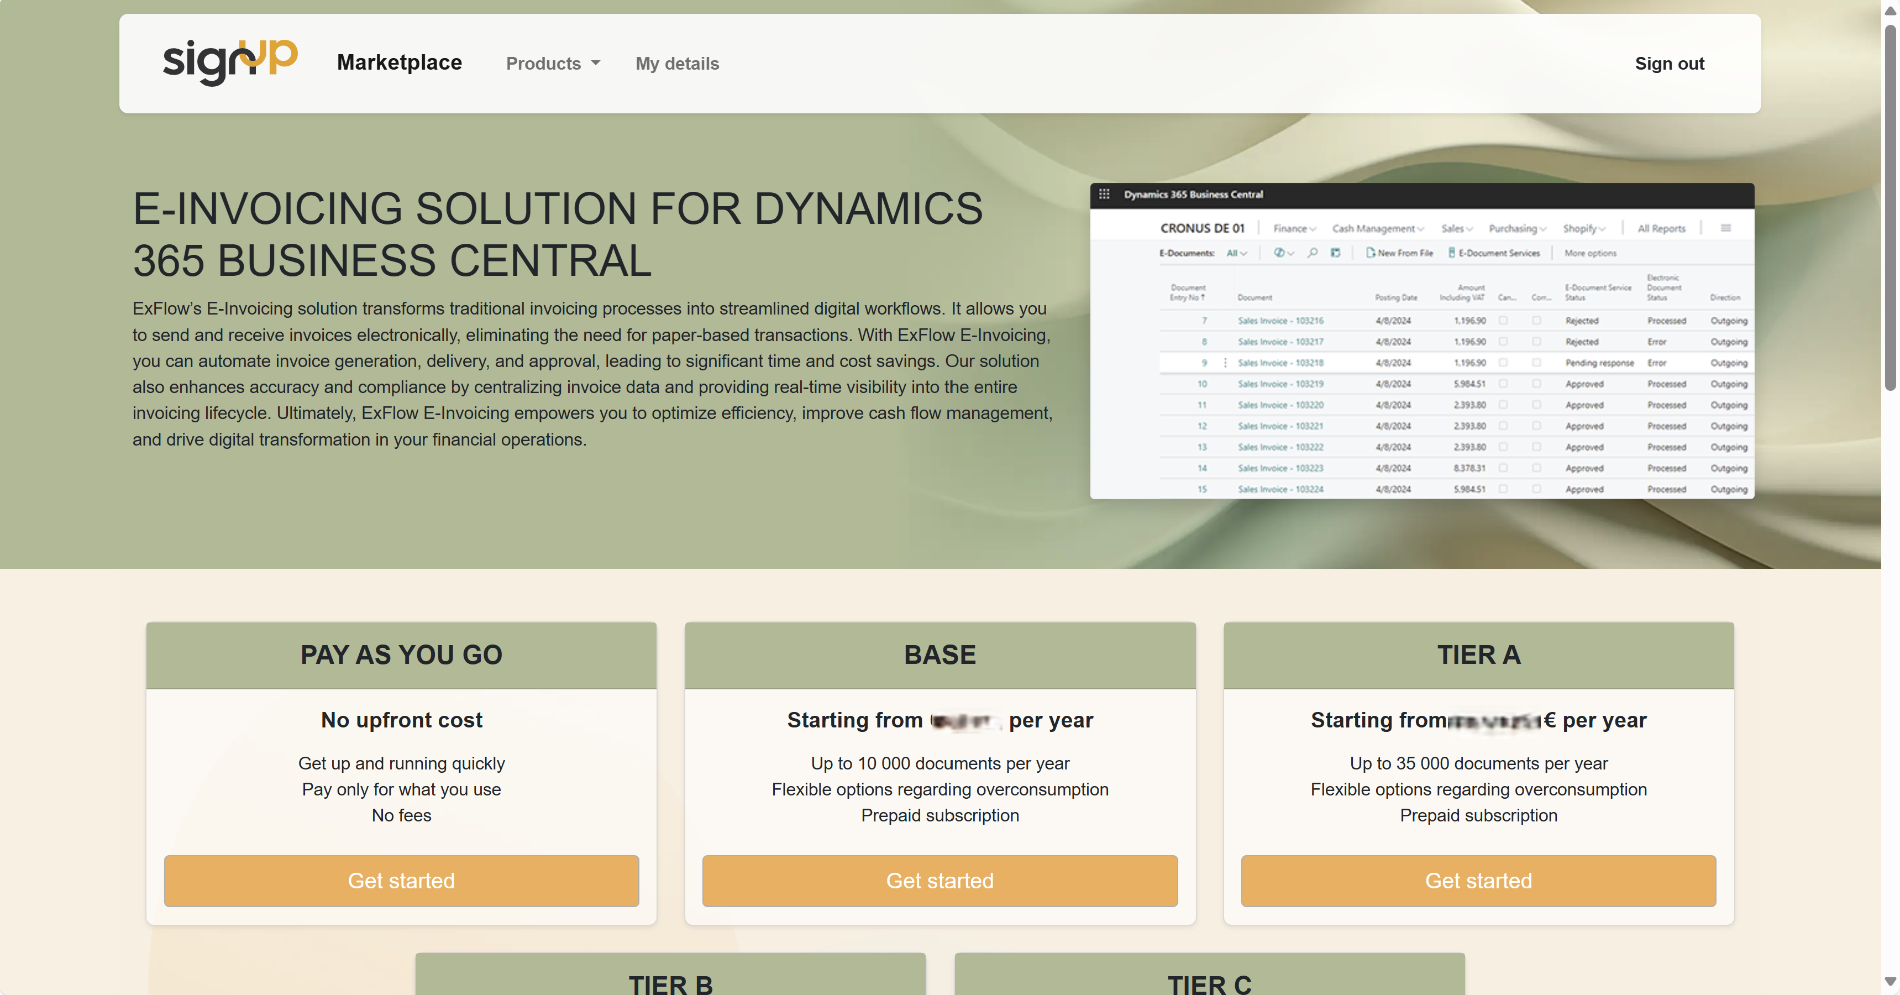
Task: Expand the Products dropdown menu
Action: [553, 64]
